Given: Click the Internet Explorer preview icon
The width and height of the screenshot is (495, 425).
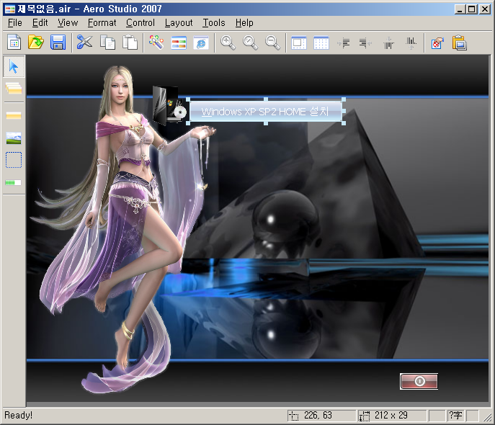Looking at the screenshot, I should 201,42.
